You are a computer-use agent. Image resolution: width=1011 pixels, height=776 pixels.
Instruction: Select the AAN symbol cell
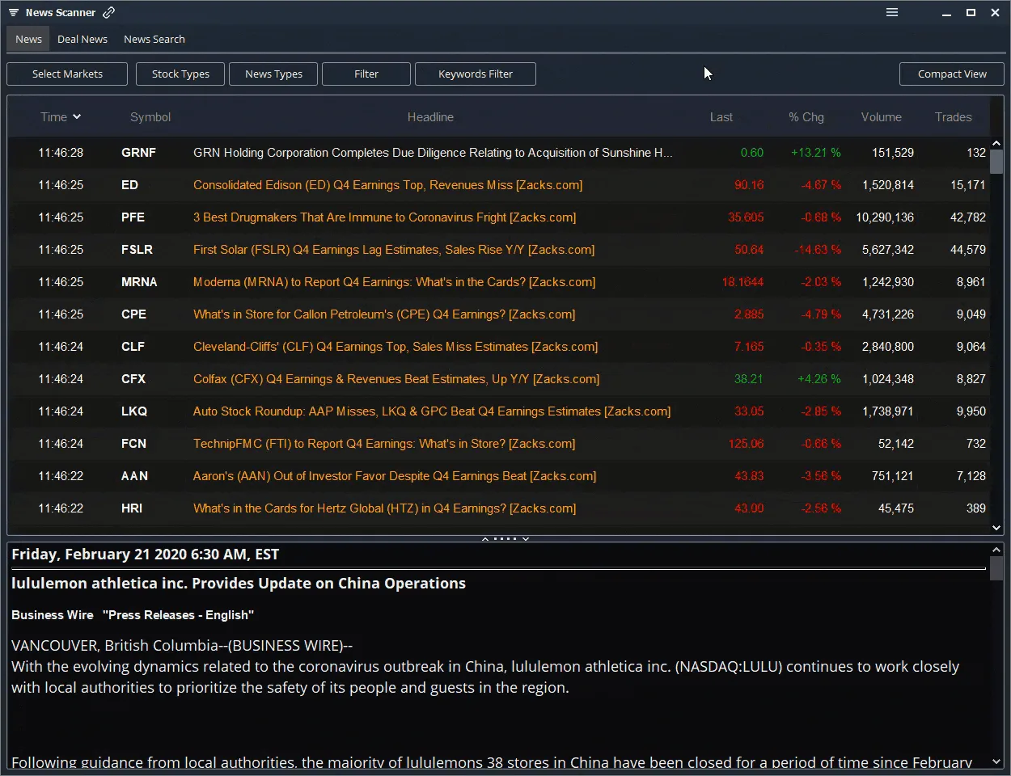tap(134, 476)
